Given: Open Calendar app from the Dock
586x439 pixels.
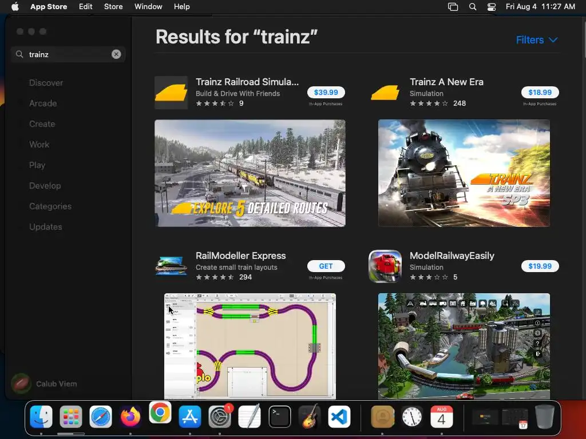Looking at the screenshot, I should click(x=441, y=417).
